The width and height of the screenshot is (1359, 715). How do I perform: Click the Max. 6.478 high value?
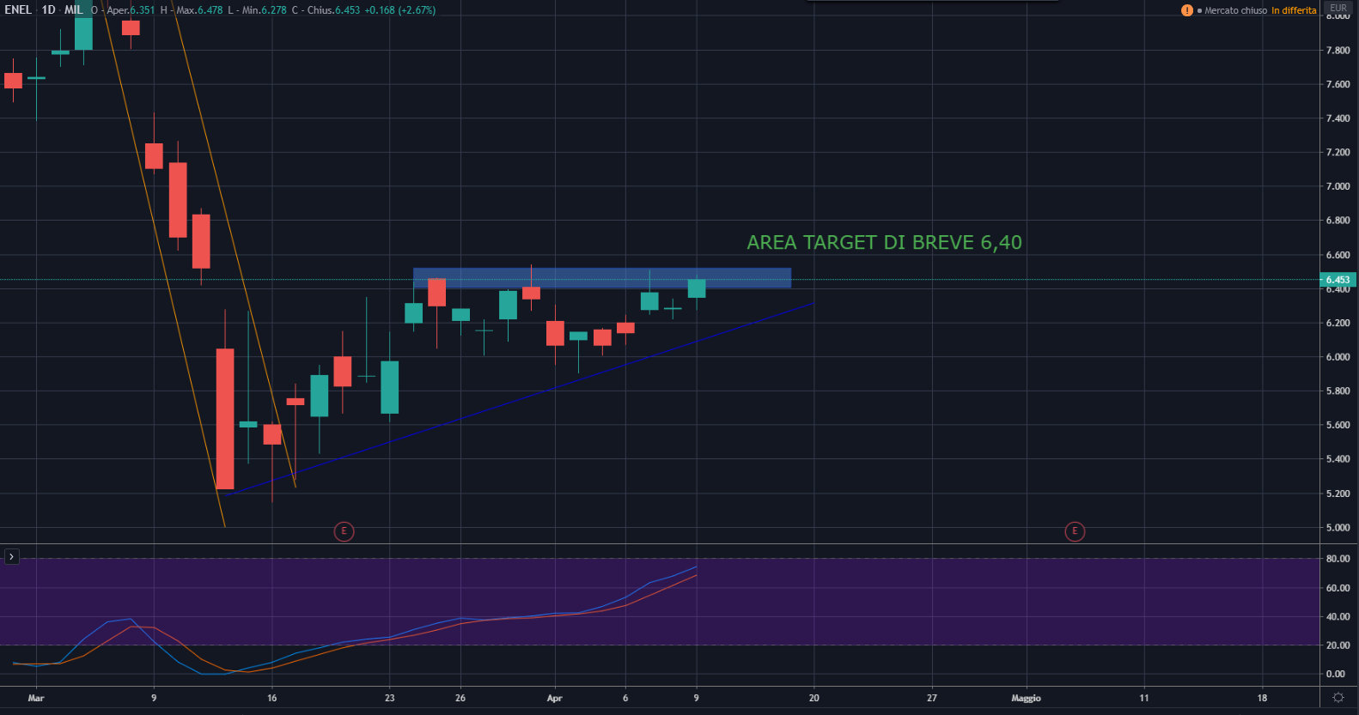coord(199,10)
